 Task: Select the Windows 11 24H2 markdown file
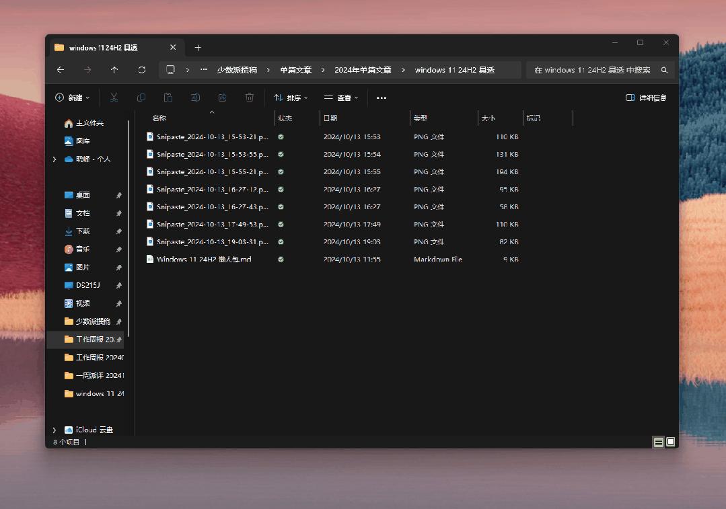(204, 259)
